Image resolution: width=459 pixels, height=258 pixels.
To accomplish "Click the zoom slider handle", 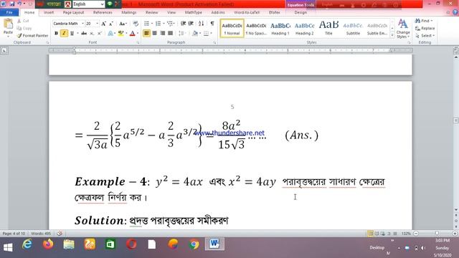I will click(437, 234).
